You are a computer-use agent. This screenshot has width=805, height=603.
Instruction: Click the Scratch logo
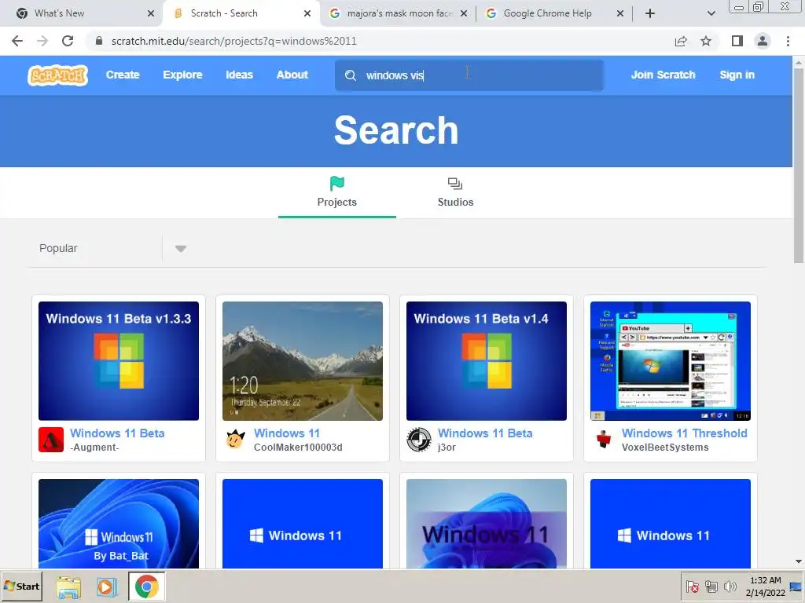tap(57, 75)
